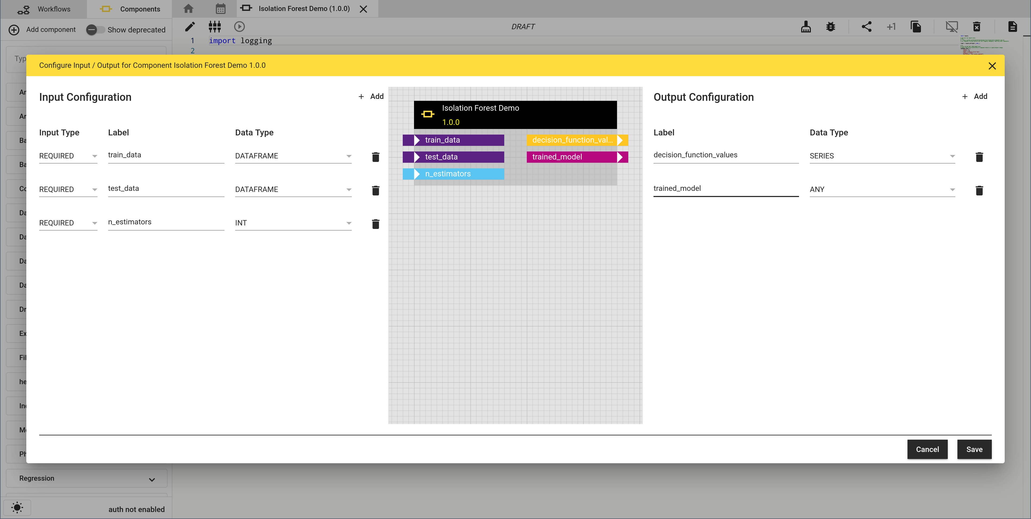Open the input/output configuration sliders icon
The height and width of the screenshot is (519, 1031).
(x=215, y=27)
